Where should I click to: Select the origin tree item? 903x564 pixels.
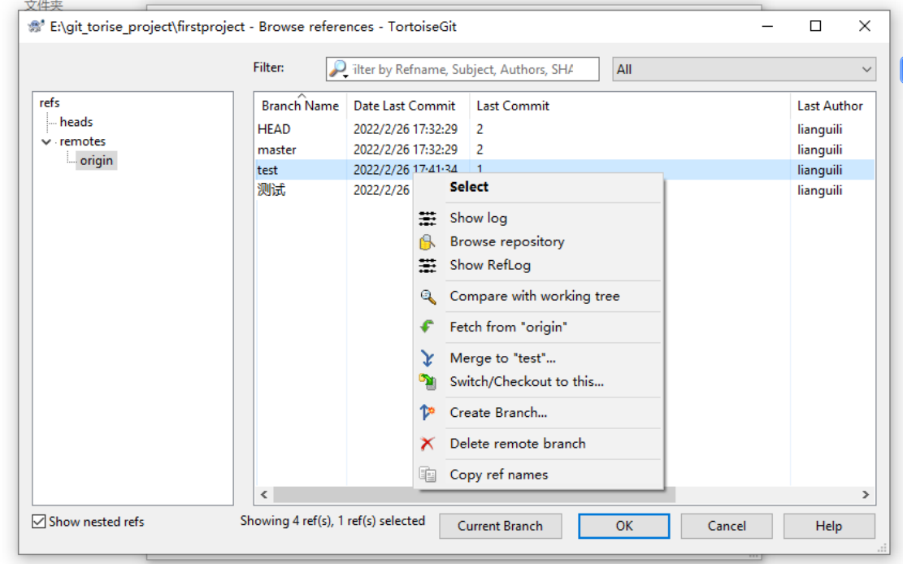coord(96,161)
